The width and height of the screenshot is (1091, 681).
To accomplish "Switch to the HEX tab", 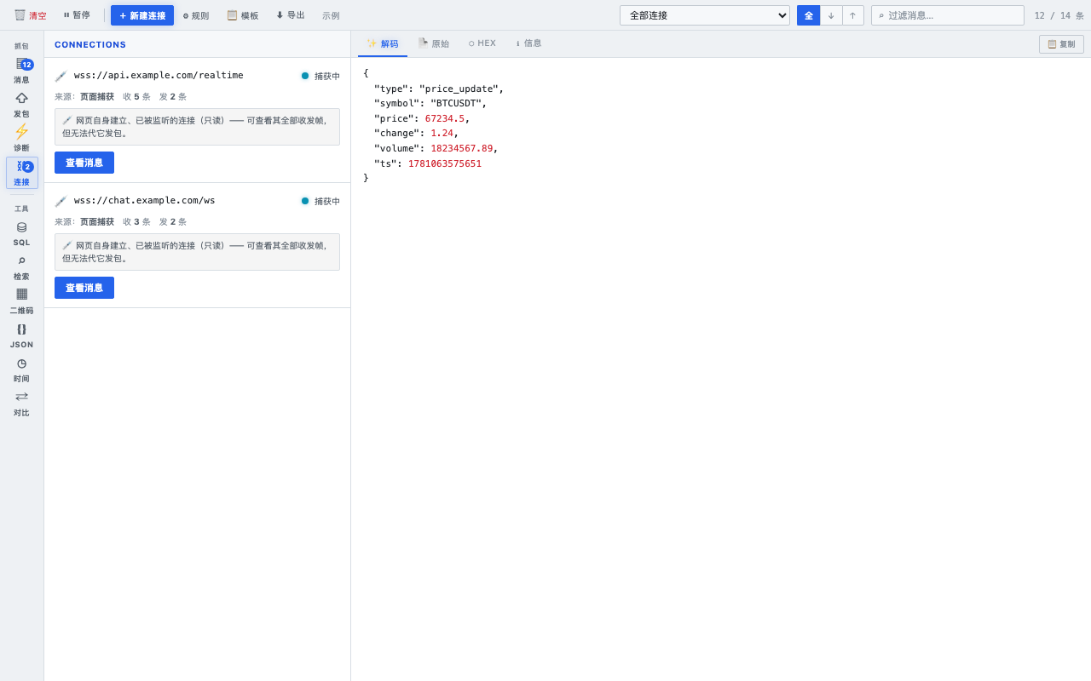I will 482,43.
